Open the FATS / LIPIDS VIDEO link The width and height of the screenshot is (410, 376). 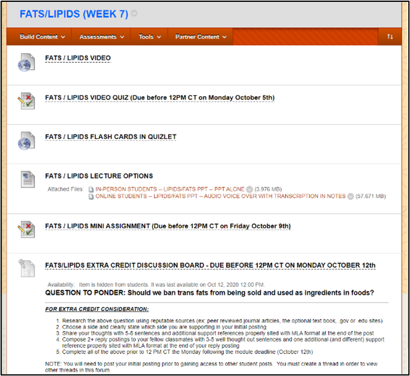(78, 58)
